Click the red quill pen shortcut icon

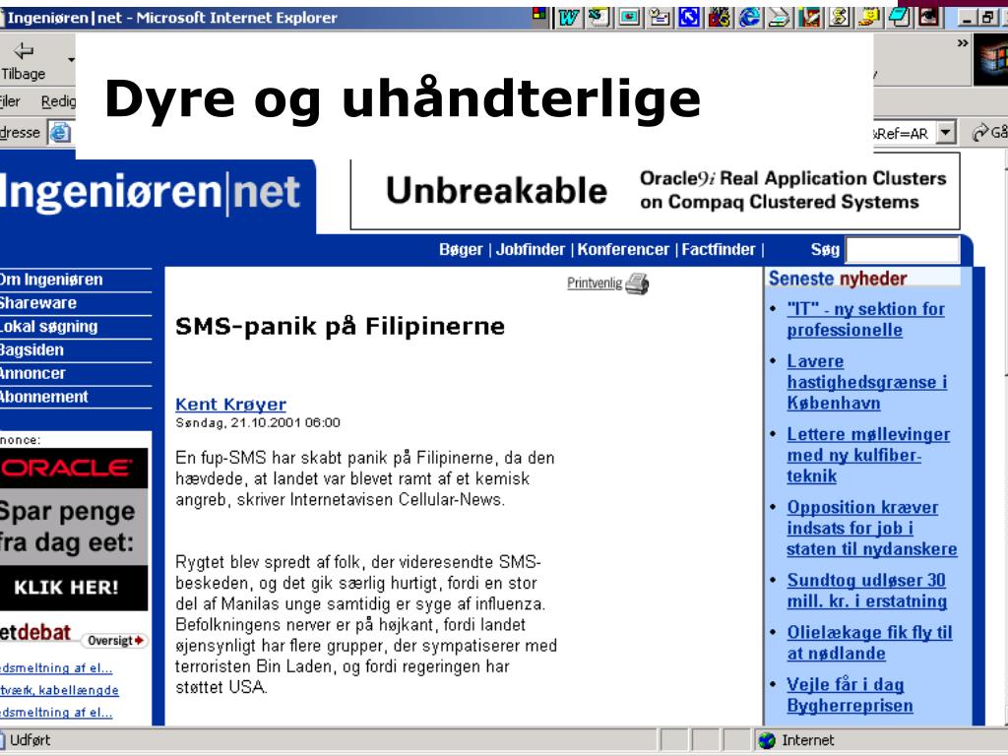click(x=809, y=17)
